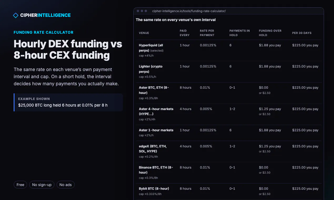The image size is (334, 200).
Task: Click the CIPHERINTELLIGENCE brand name
Action: 45,15
